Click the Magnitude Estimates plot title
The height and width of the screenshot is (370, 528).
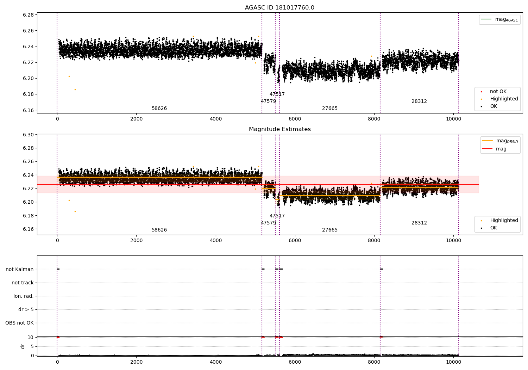(279, 129)
